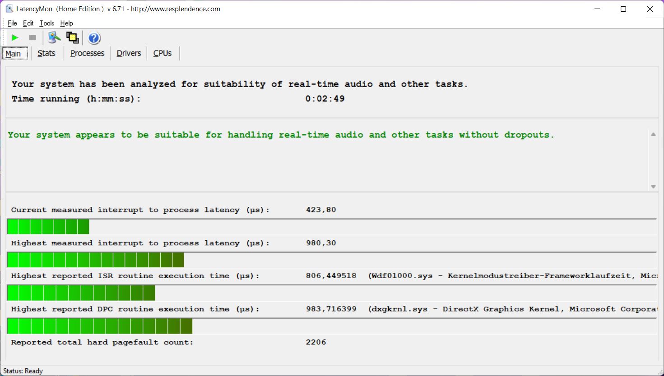664x376 pixels.
Task: Click 'Highest reported ISR routine execution time' label
Action: [135, 276]
